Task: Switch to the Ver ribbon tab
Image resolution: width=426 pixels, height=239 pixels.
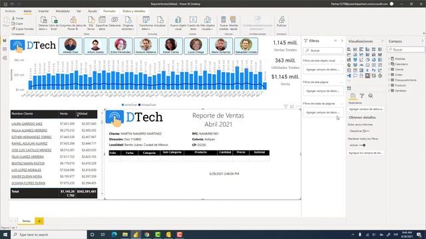Action: 79,11
